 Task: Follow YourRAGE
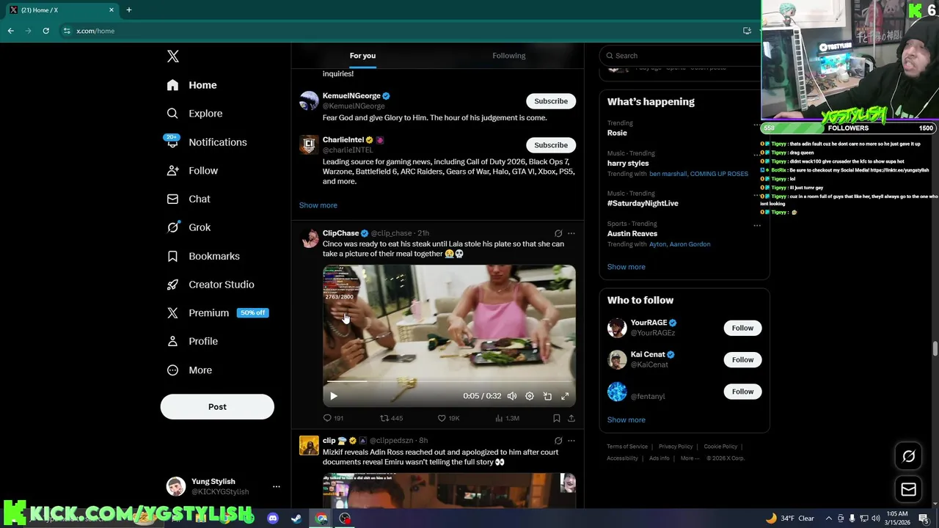[742, 328]
